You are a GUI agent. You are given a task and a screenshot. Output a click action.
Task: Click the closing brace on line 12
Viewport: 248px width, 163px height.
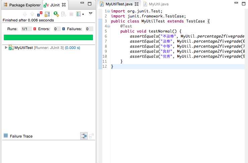tap(112, 66)
